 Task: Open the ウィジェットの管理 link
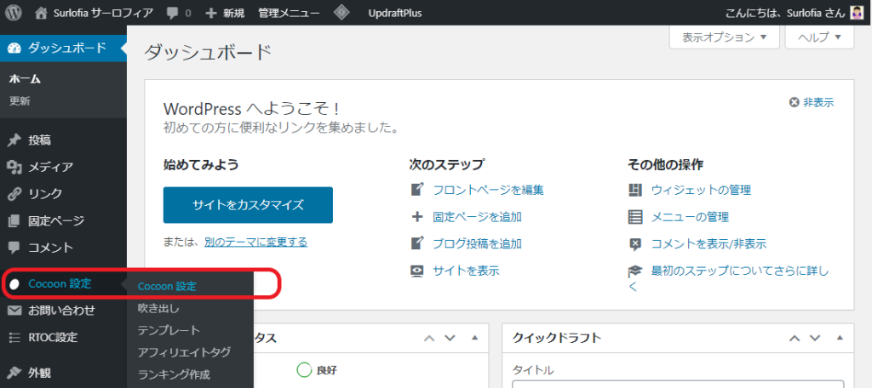(x=702, y=190)
